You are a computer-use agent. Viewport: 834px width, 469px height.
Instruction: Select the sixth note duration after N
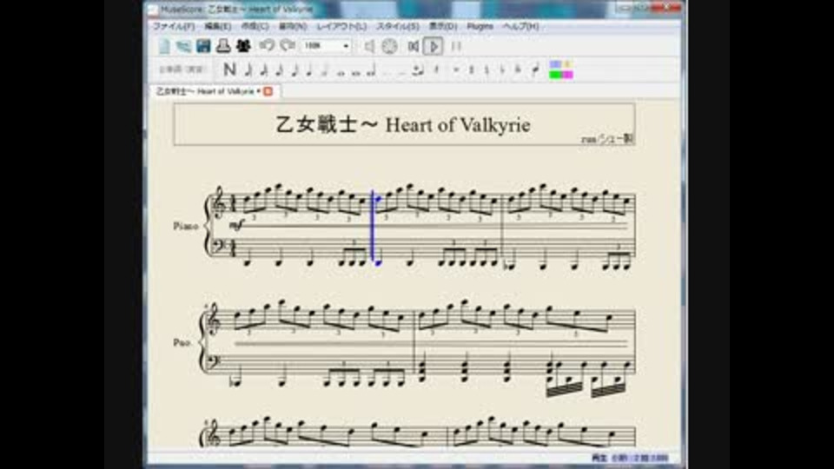325,69
